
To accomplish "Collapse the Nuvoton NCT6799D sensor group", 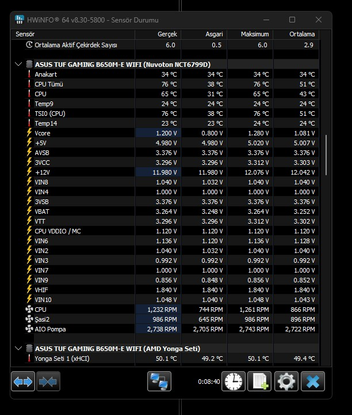I will 18,65.
